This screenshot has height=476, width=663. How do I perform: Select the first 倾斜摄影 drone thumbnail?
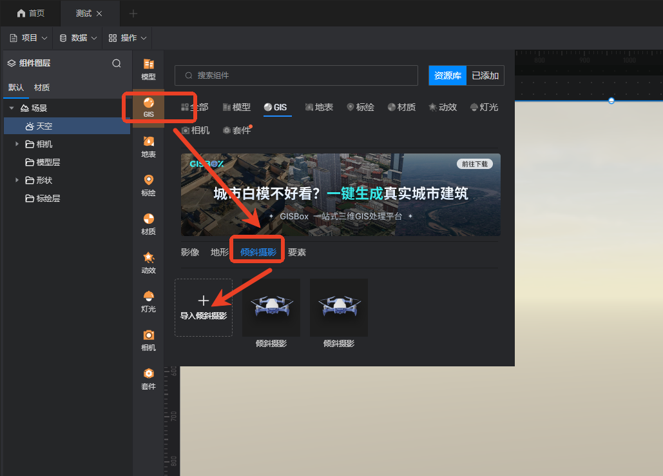click(271, 308)
